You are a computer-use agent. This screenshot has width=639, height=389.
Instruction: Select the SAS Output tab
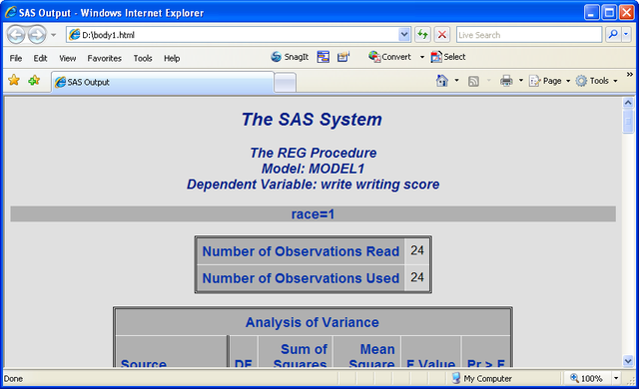[x=163, y=82]
